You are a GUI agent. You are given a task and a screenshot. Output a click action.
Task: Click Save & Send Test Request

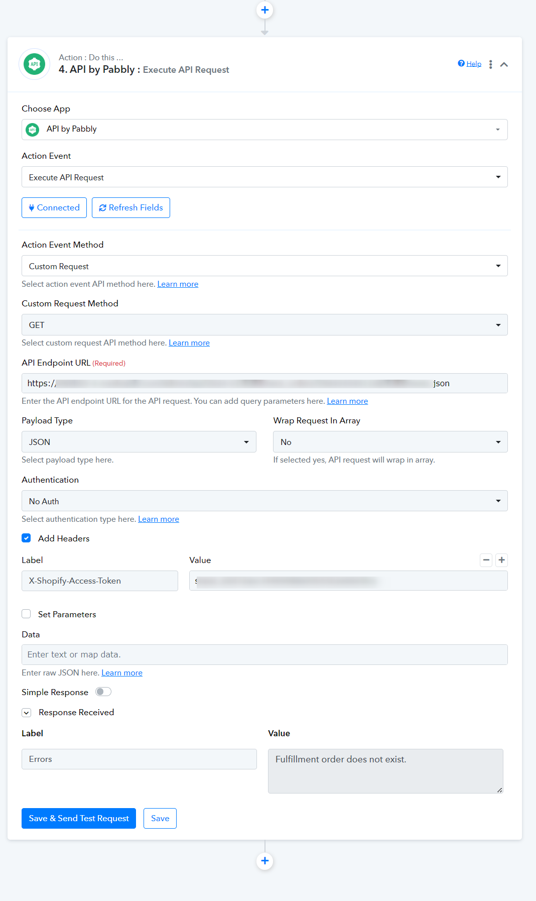tap(79, 818)
